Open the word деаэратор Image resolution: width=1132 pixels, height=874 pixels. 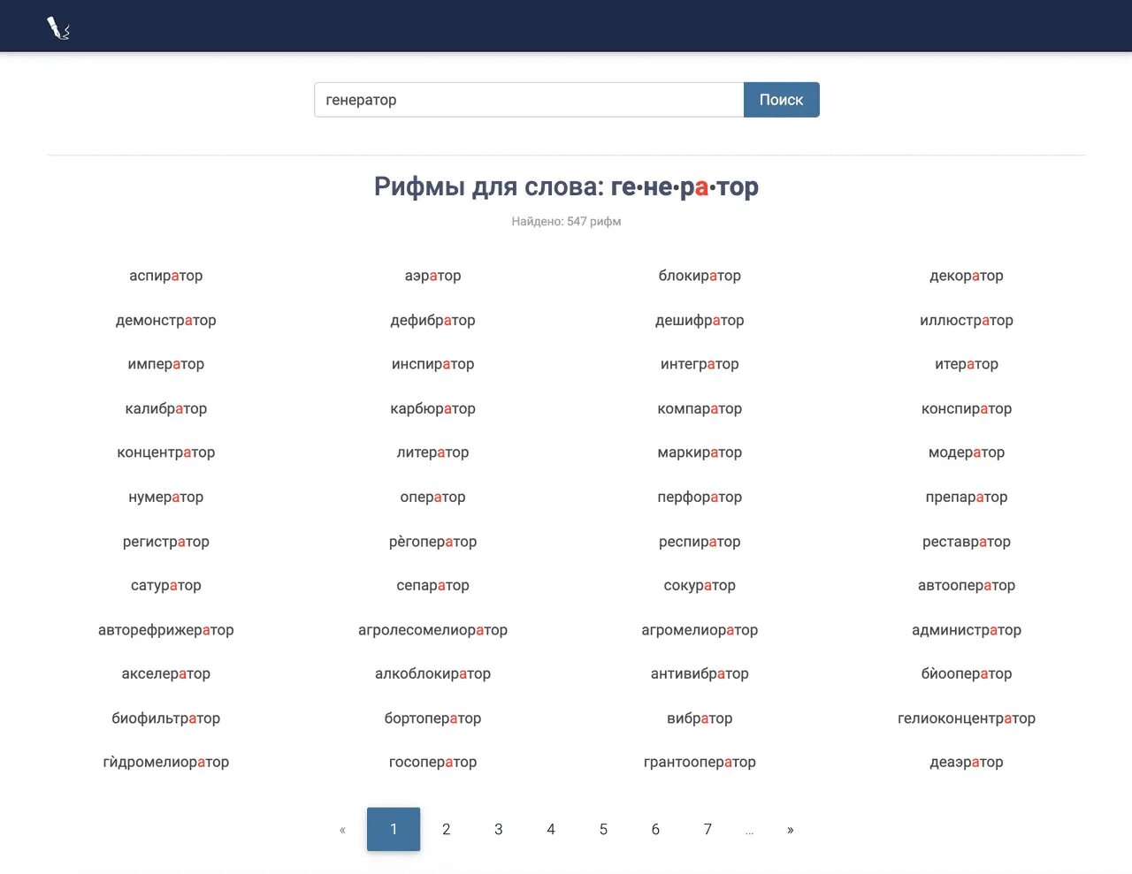pos(967,762)
